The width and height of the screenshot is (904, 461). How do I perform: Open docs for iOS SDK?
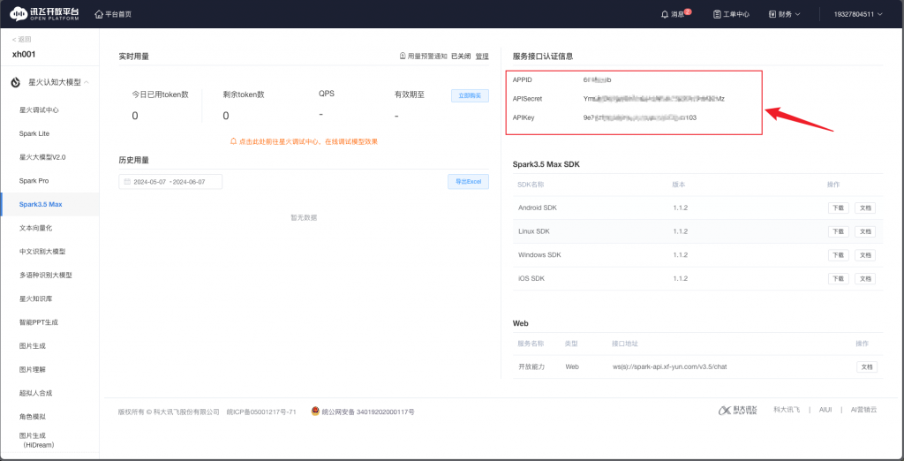pyautogui.click(x=865, y=279)
